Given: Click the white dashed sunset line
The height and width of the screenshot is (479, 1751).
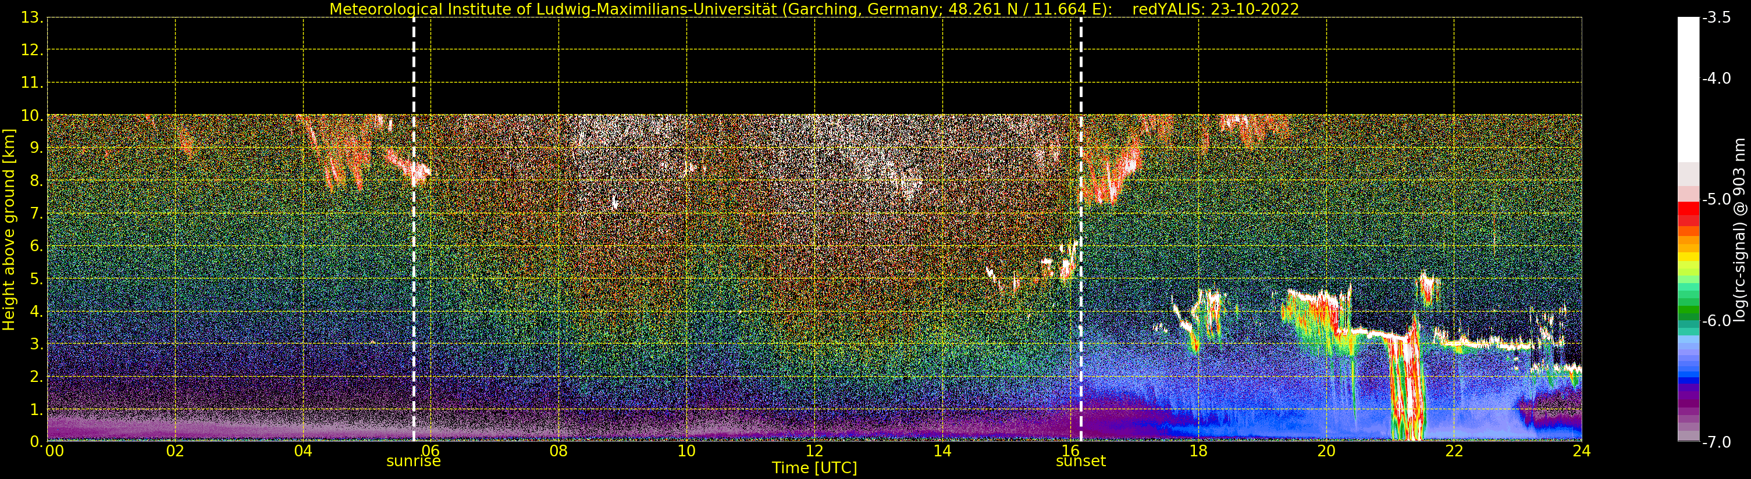Looking at the screenshot, I should [1081, 230].
